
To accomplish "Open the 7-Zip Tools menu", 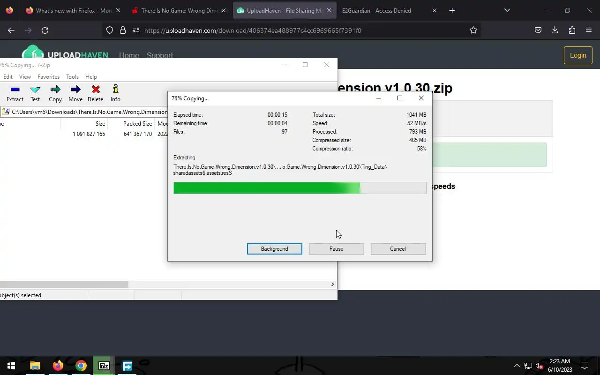I will (x=72, y=77).
